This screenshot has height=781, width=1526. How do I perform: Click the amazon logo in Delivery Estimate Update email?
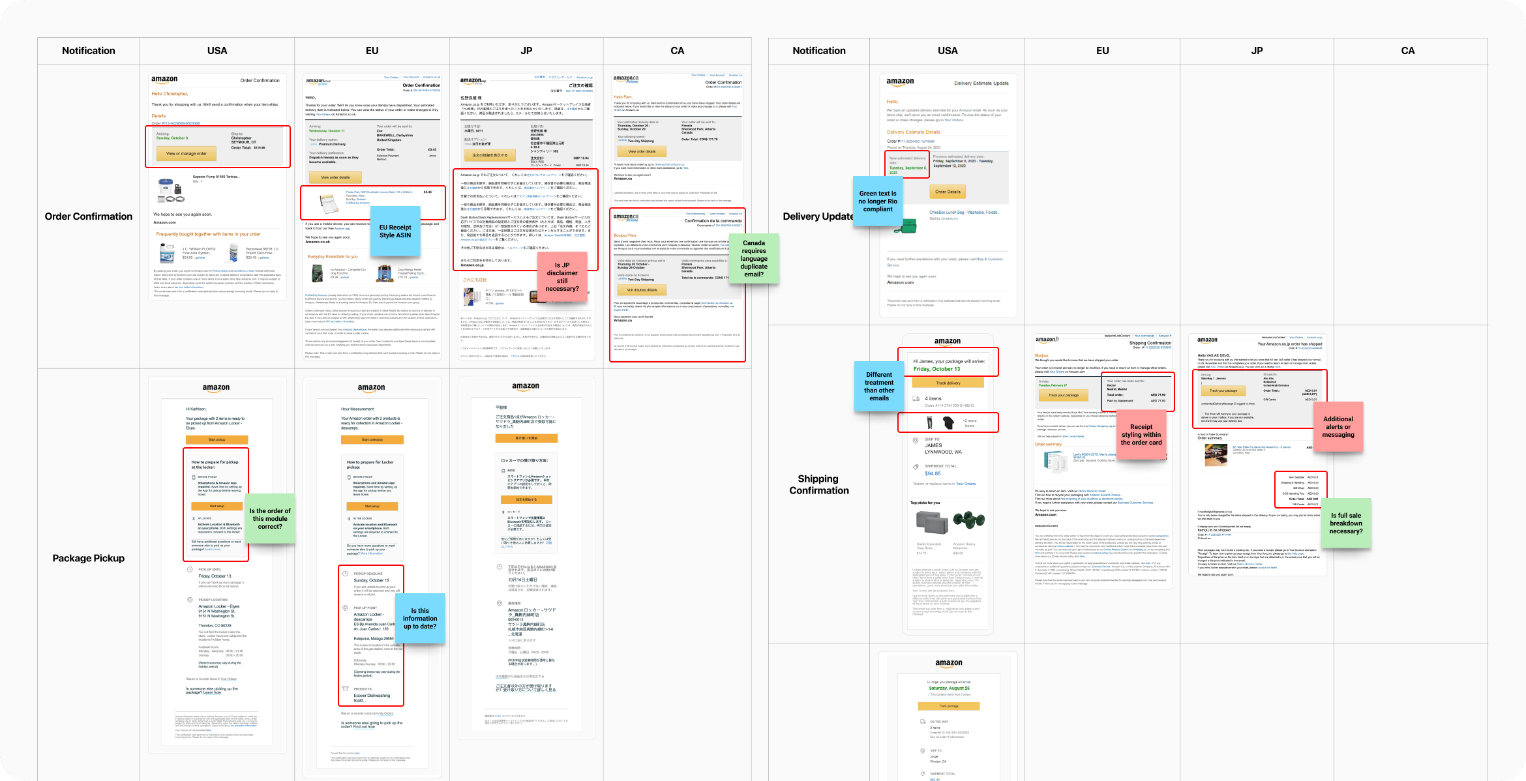coord(900,82)
